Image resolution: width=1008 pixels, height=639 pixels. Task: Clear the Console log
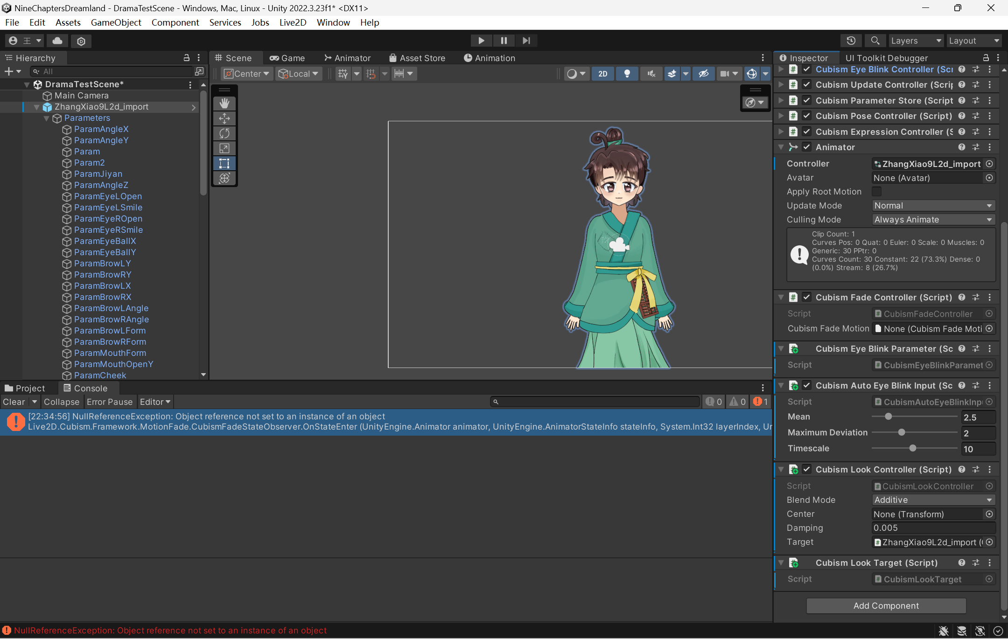coord(14,402)
